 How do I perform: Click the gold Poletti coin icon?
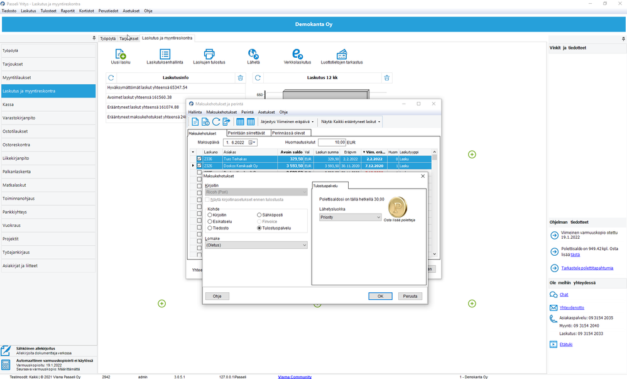tap(398, 207)
